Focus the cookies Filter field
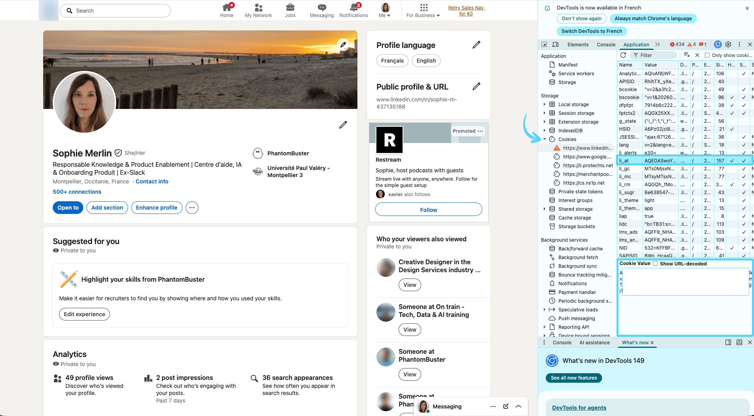The height and width of the screenshot is (416, 754). 653,55
